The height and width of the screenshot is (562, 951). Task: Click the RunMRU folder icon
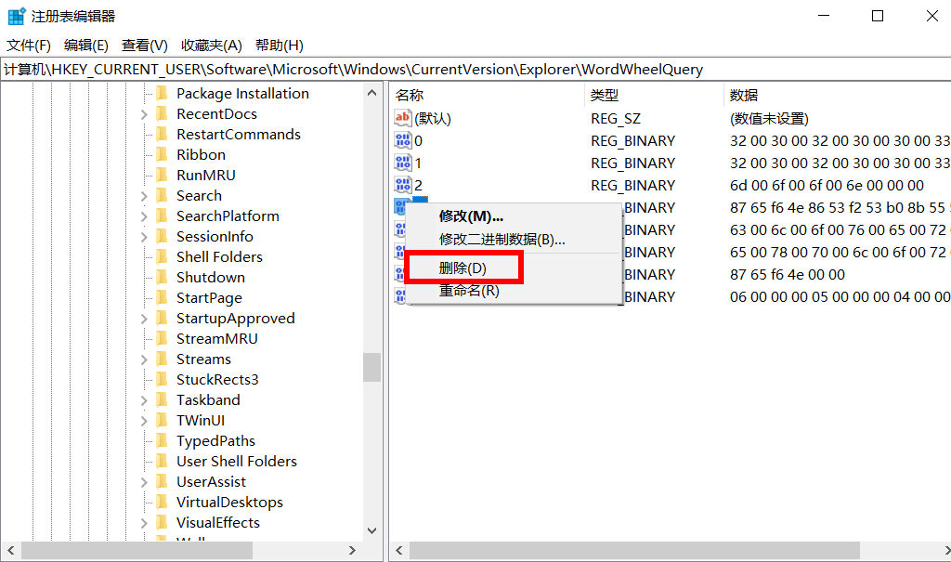pyautogui.click(x=162, y=175)
